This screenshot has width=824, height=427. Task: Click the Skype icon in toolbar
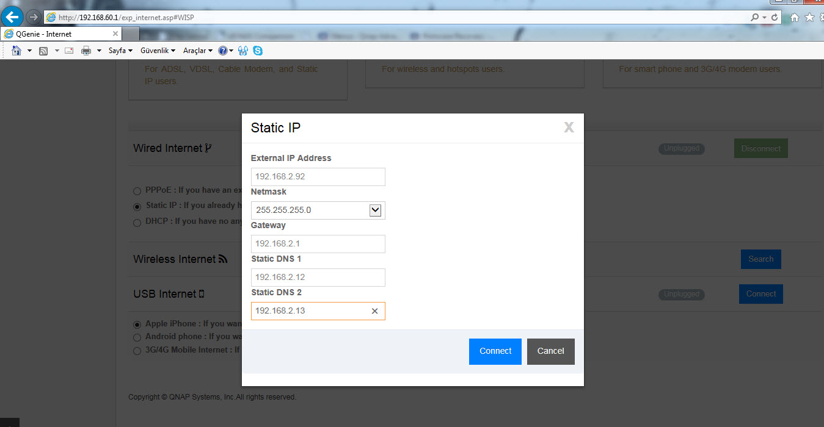click(x=258, y=51)
